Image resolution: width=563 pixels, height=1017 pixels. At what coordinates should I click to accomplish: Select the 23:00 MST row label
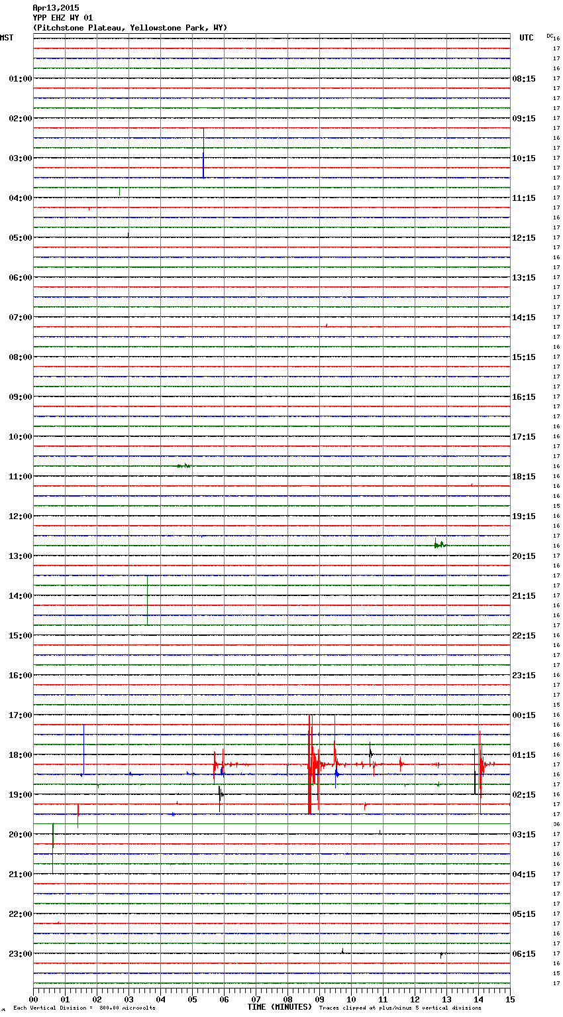[x=21, y=954]
